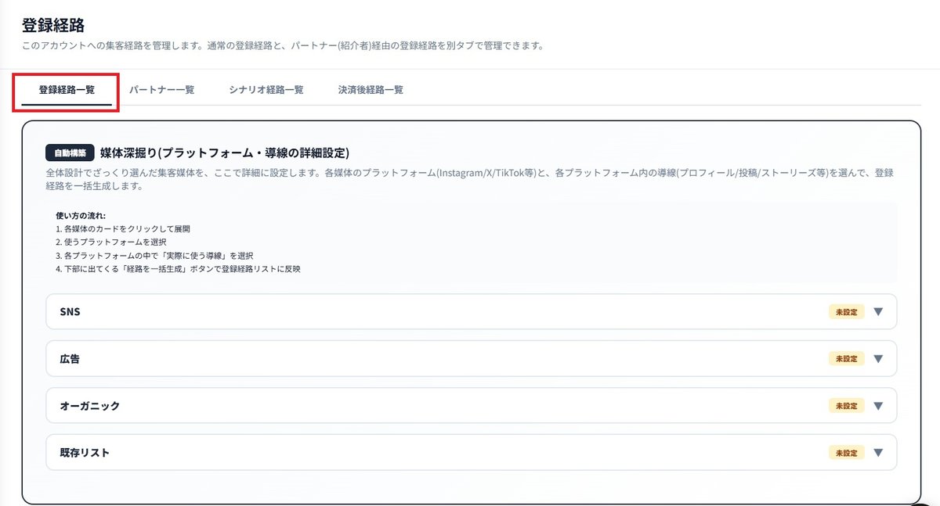940x506 pixels.
Task: Expand the 広告 card arrow
Action: [x=878, y=359]
